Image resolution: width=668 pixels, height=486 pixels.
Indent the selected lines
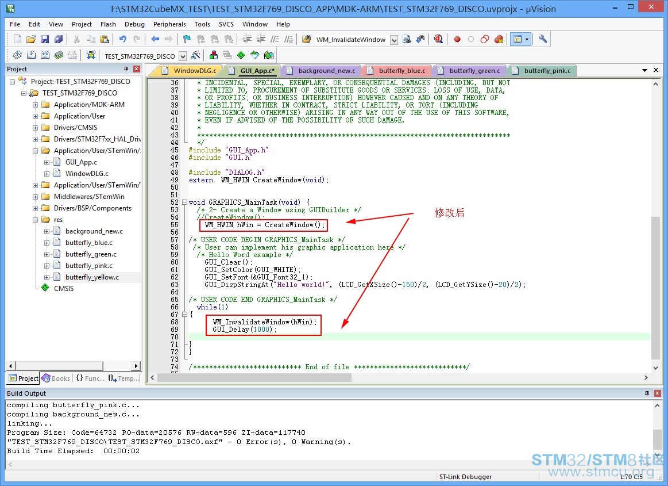click(x=247, y=39)
